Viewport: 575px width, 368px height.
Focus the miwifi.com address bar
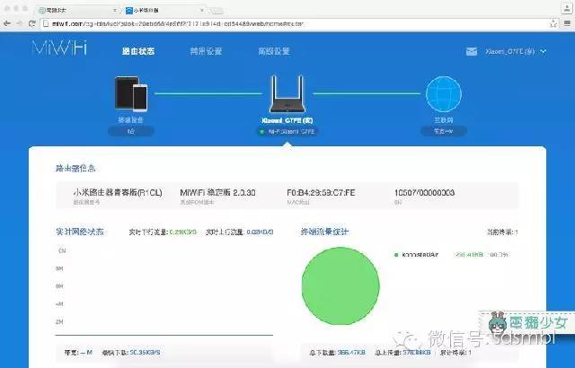pos(294,24)
